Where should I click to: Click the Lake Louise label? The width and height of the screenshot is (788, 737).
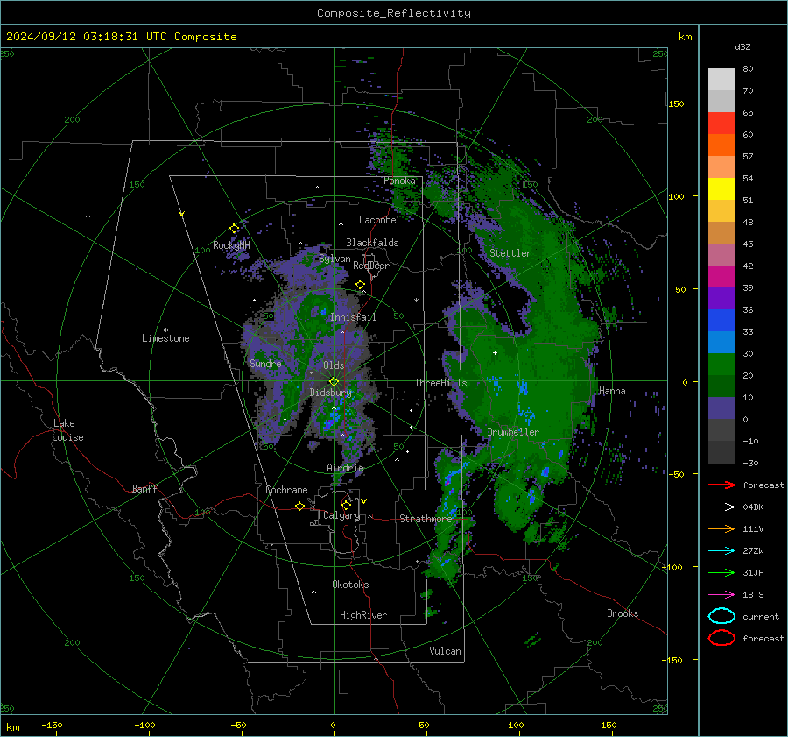click(67, 430)
